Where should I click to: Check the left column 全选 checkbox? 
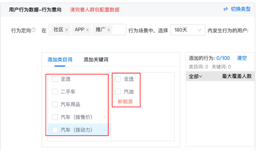point(55,79)
